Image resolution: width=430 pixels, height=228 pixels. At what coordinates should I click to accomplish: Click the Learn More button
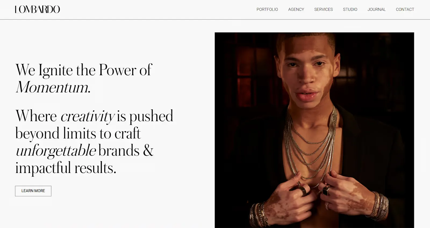33,191
